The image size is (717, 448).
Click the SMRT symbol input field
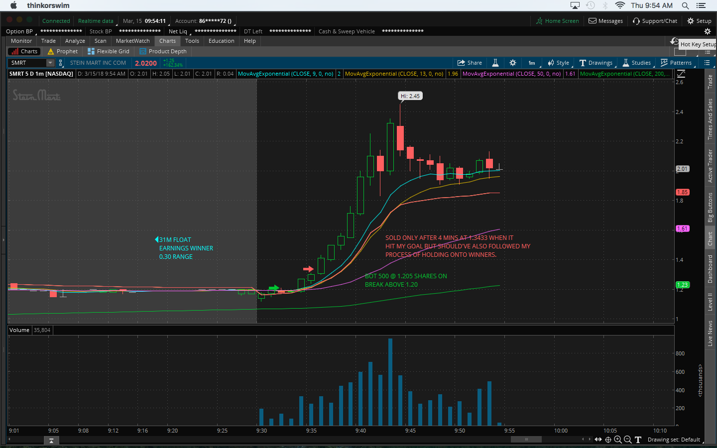point(27,63)
